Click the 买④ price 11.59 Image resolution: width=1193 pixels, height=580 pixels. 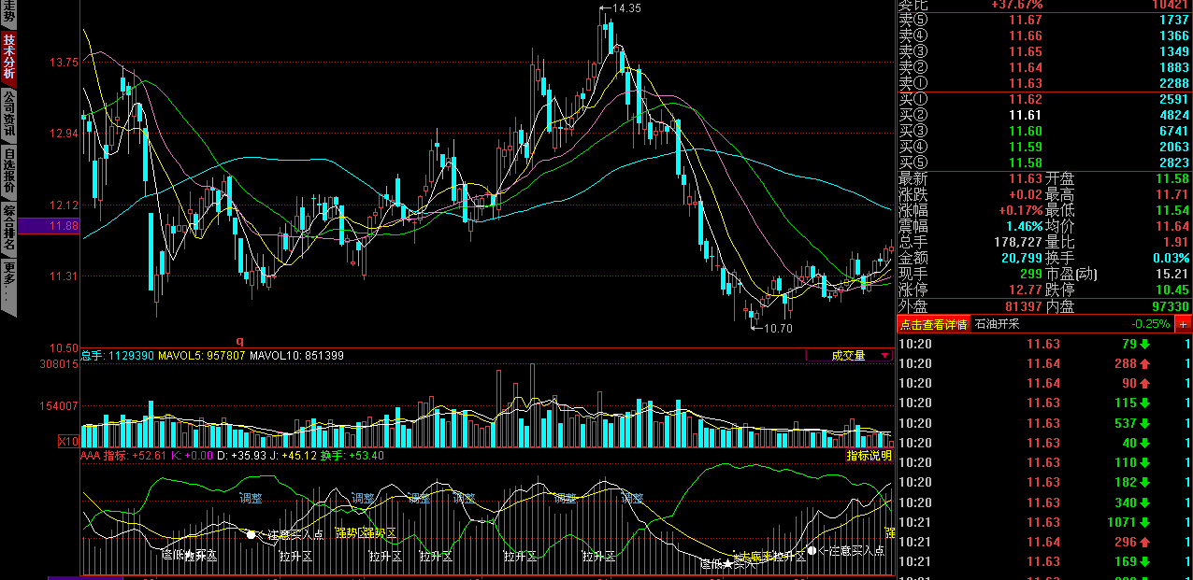pos(1026,147)
